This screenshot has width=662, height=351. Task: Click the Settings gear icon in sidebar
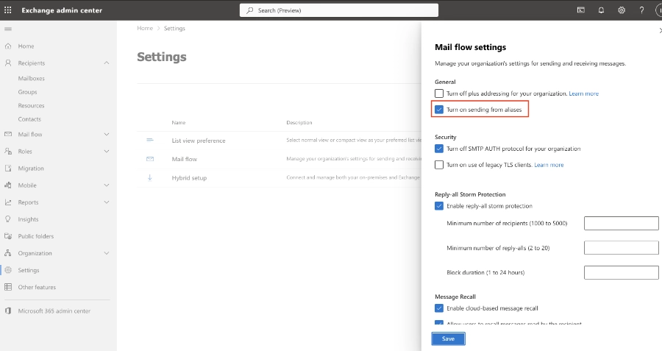[x=8, y=270]
